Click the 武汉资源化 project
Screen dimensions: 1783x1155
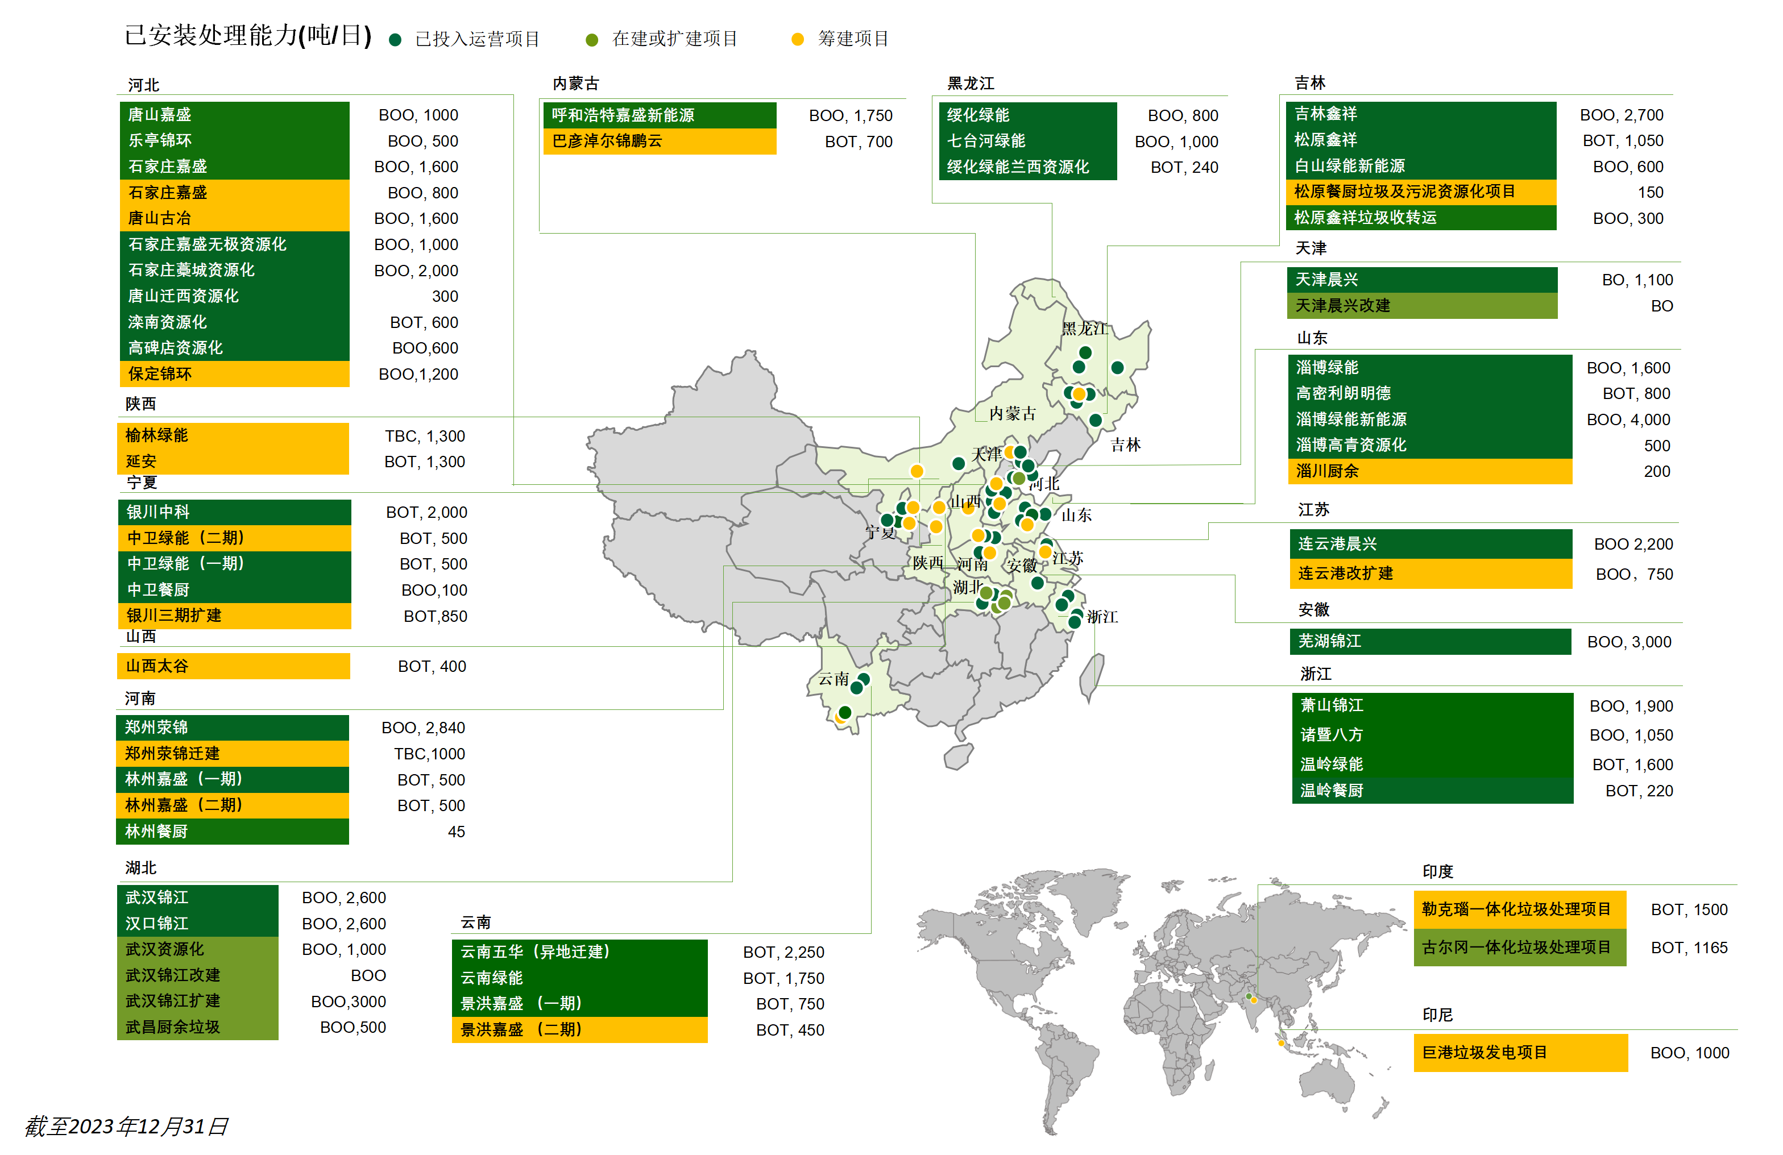pos(198,950)
